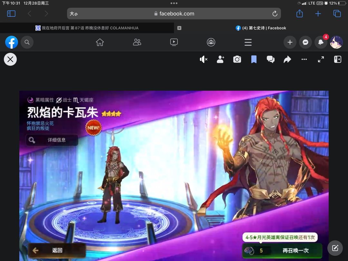Toggle the save bookmark icon
Viewport: 348px width, 261px height.
pyautogui.click(x=254, y=60)
